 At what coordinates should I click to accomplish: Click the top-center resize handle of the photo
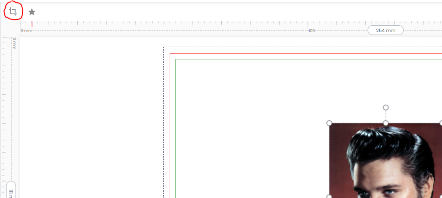pos(386,123)
